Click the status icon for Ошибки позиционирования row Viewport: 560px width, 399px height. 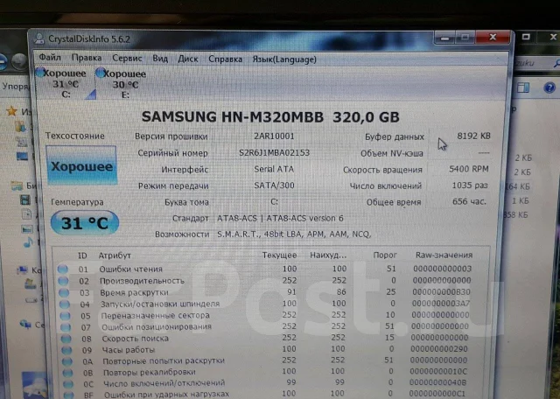click(x=66, y=327)
